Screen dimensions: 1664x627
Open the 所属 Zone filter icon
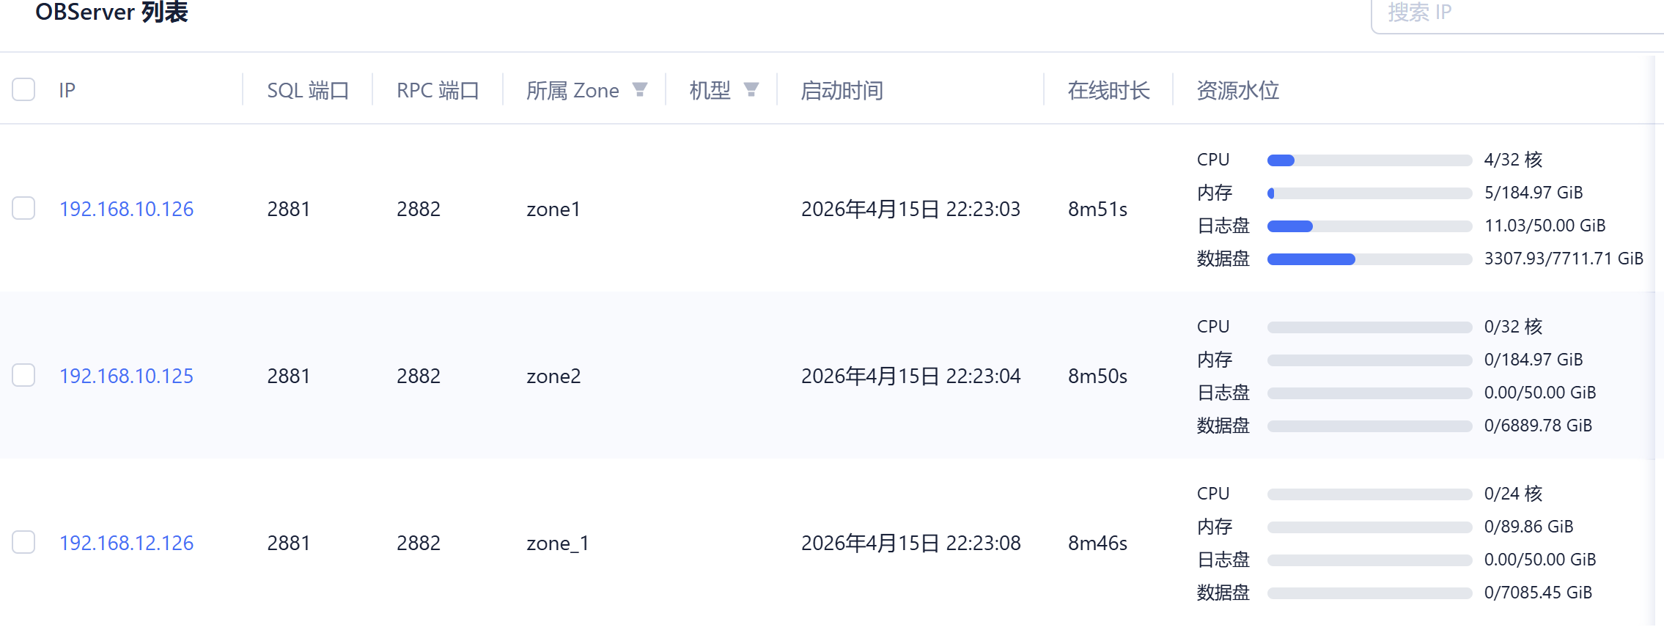tap(639, 90)
